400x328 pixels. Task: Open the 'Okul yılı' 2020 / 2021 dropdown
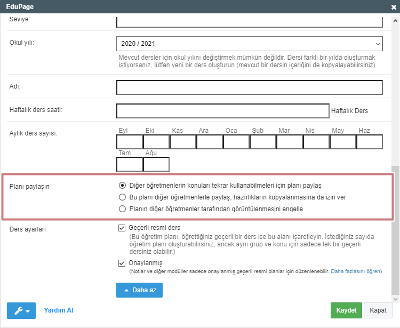[250, 44]
